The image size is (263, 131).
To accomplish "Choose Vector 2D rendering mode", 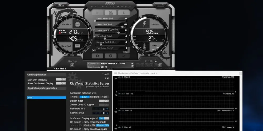I will [x=76, y=125].
